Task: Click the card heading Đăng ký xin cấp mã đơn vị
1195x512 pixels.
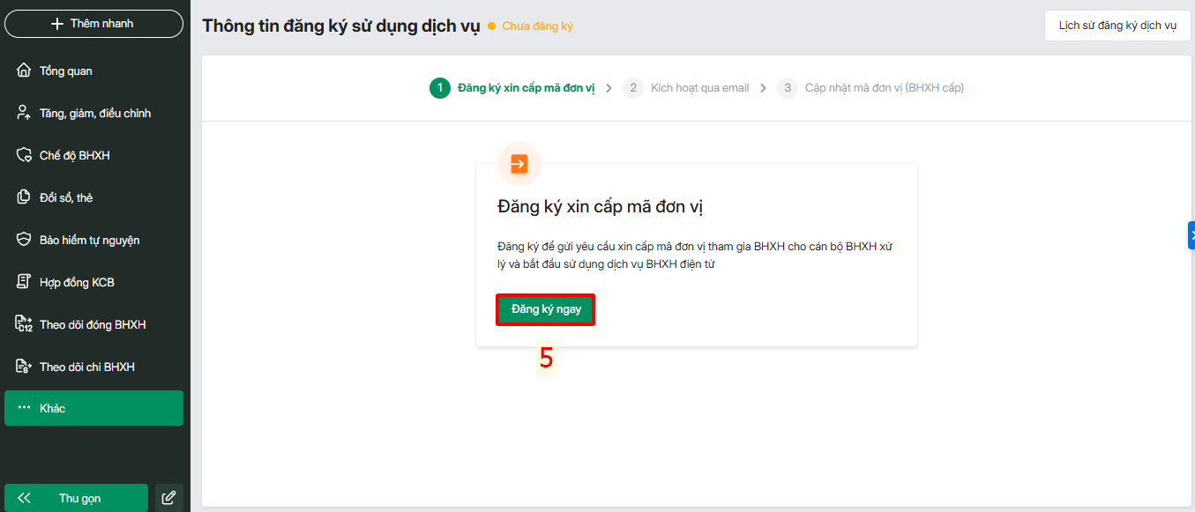Action: (600, 207)
